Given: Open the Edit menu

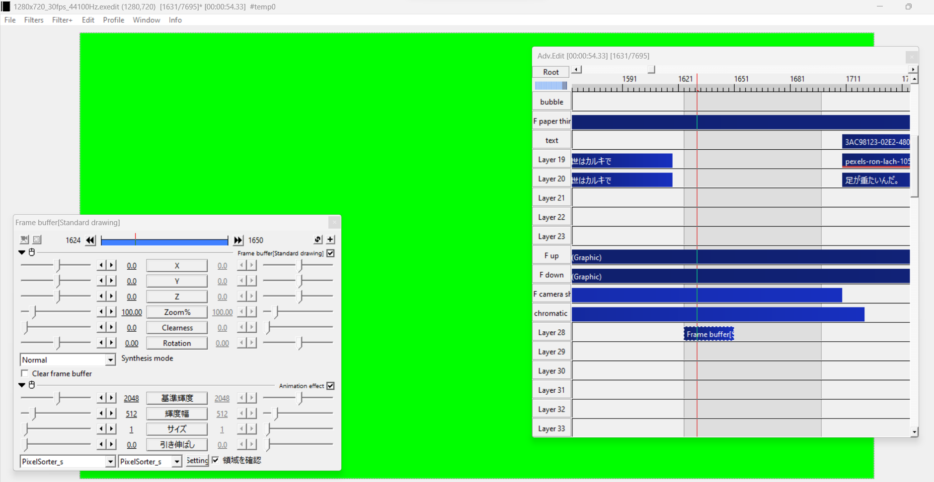Looking at the screenshot, I should coord(88,20).
